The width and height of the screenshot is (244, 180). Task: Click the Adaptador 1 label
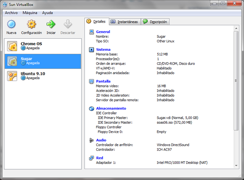point(106,163)
